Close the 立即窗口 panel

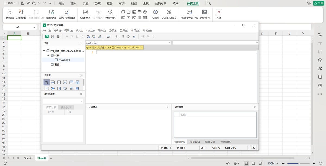(168, 107)
